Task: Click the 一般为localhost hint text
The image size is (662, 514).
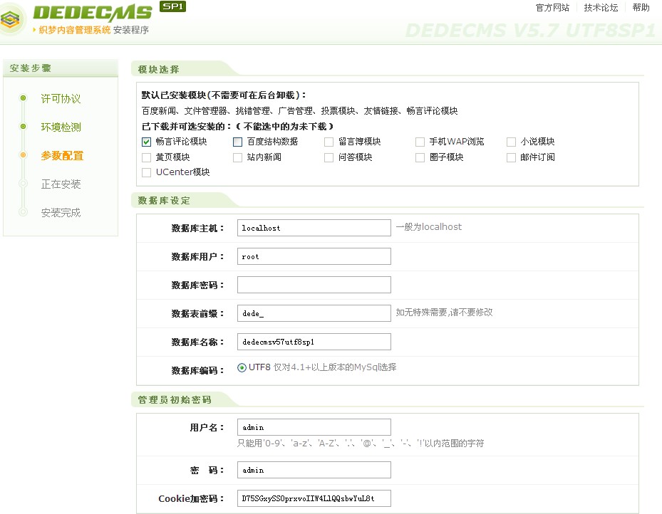Action: (428, 227)
